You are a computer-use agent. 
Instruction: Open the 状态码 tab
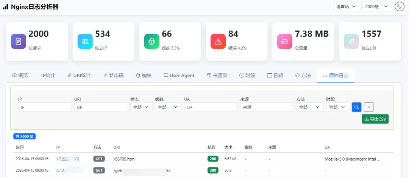coord(114,76)
